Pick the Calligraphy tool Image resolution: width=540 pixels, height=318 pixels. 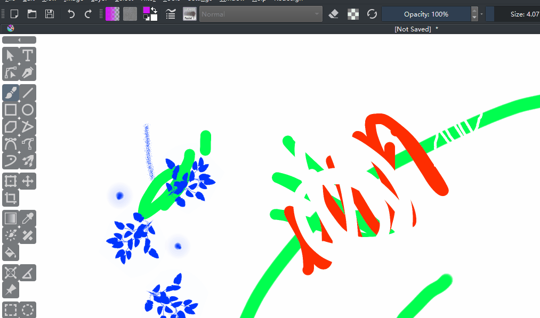28,72
